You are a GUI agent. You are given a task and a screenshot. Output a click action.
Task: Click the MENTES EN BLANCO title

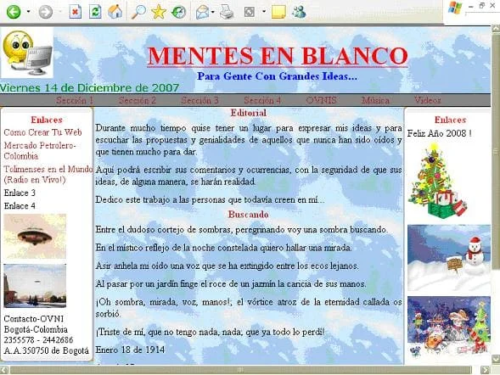tap(278, 56)
